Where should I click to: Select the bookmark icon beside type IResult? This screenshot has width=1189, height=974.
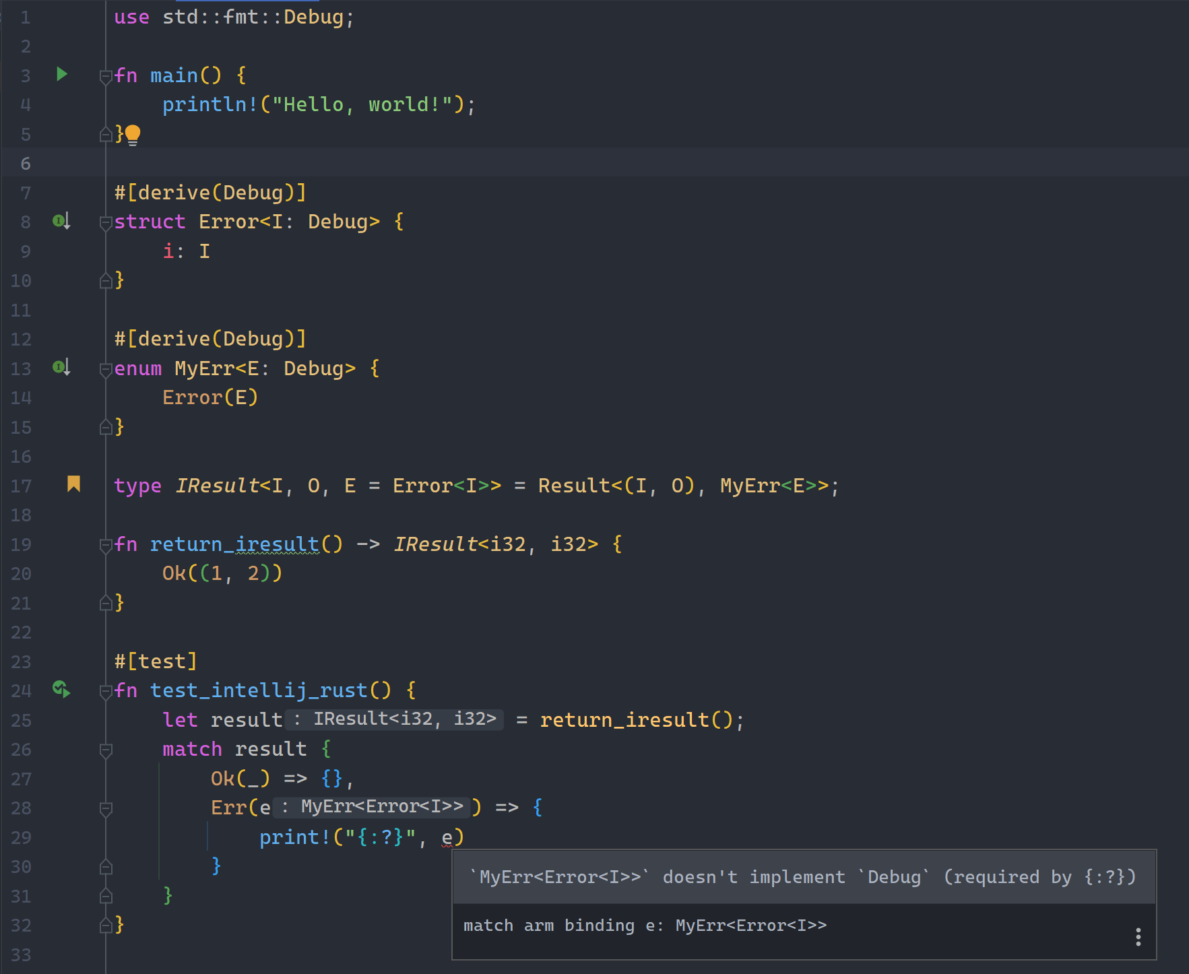click(x=74, y=484)
